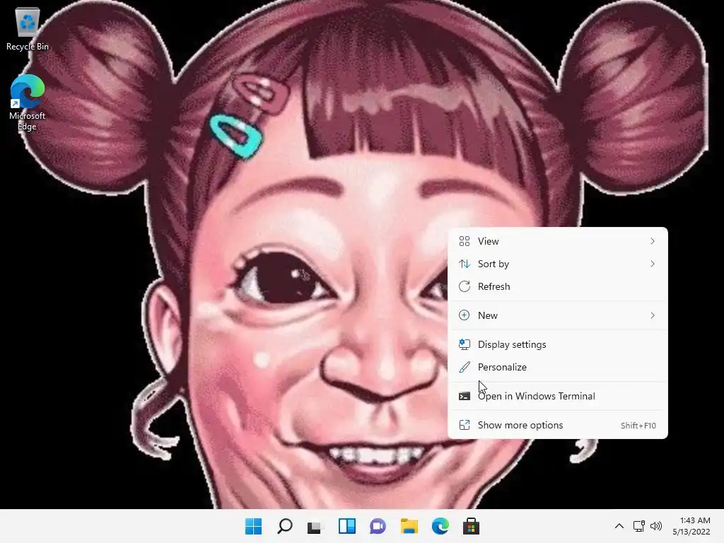The width and height of the screenshot is (724, 543).
Task: Click the up-down arrows icon beside Sort by
Action: tap(464, 264)
